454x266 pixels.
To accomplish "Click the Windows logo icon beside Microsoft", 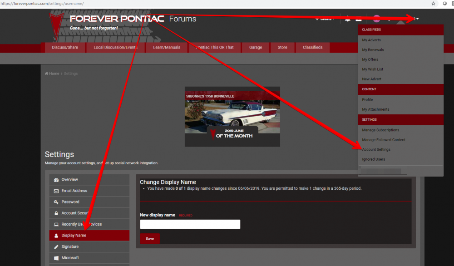I will coord(56,258).
